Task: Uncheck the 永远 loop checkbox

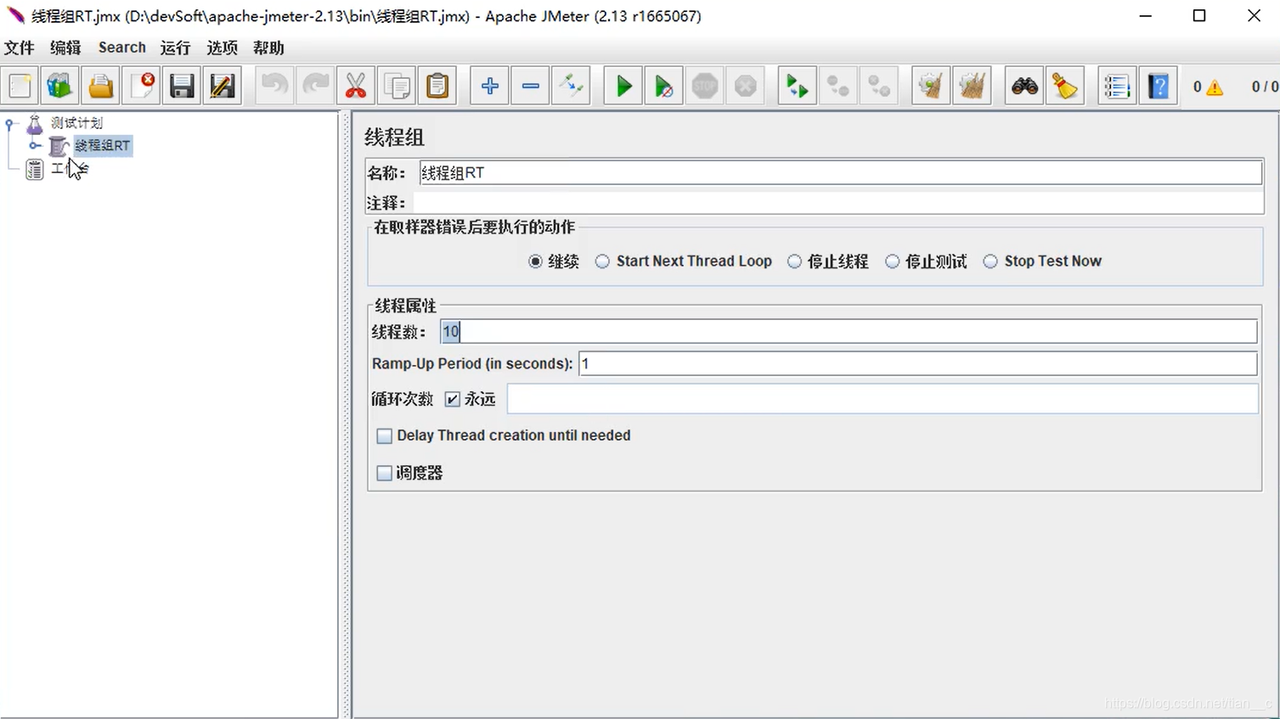Action: coord(453,399)
